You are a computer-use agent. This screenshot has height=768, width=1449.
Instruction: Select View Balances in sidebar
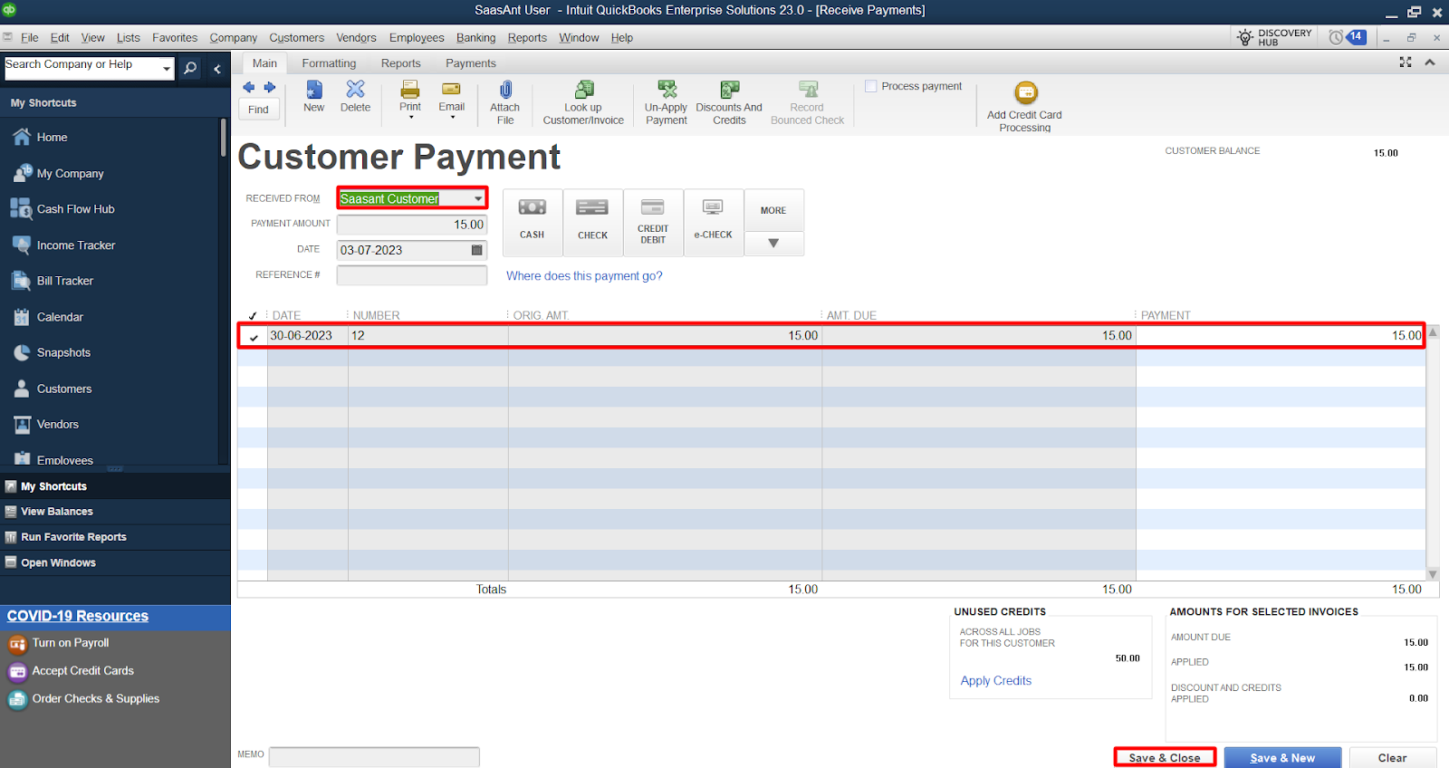tap(57, 512)
